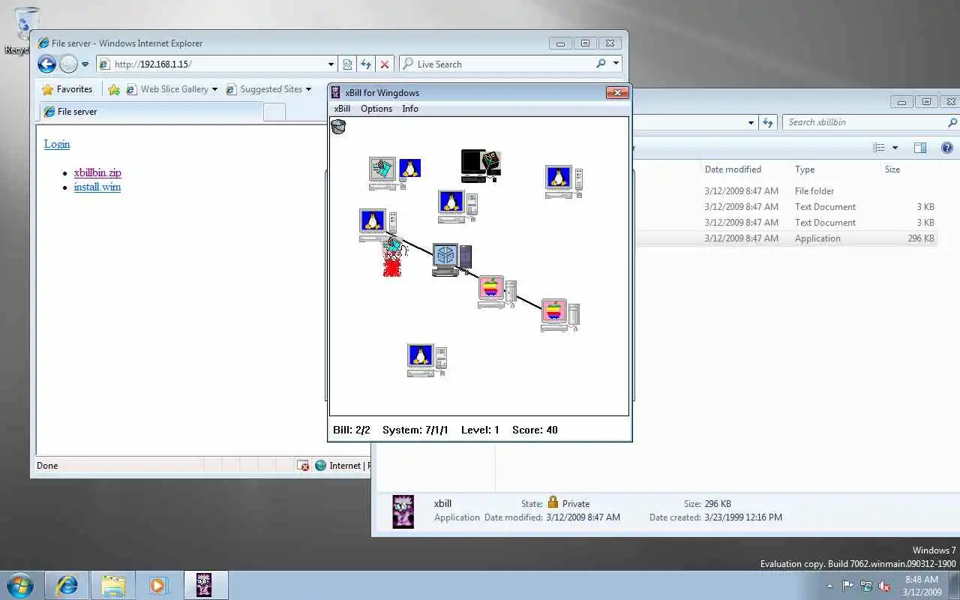The height and width of the screenshot is (600, 960).
Task: Open the search provider dropdown arrow
Action: [x=616, y=64]
